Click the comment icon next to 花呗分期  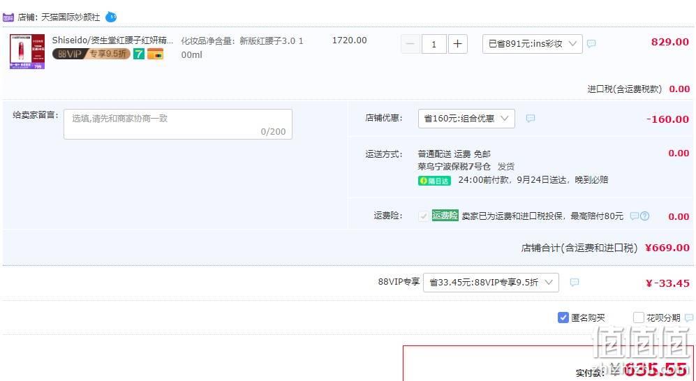tap(689, 317)
